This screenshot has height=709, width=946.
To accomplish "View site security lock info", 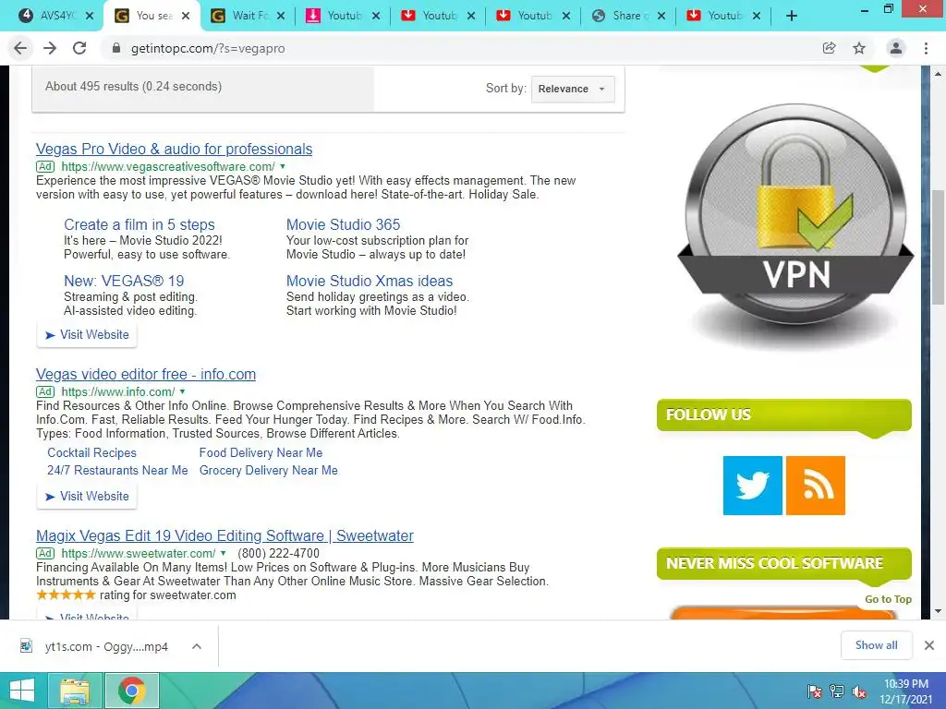I will 116,48.
